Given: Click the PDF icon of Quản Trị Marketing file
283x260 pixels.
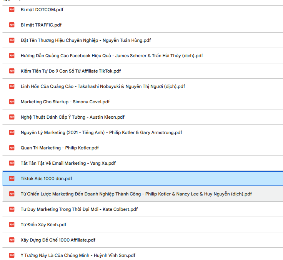Looking at the screenshot, I should click(12, 148).
